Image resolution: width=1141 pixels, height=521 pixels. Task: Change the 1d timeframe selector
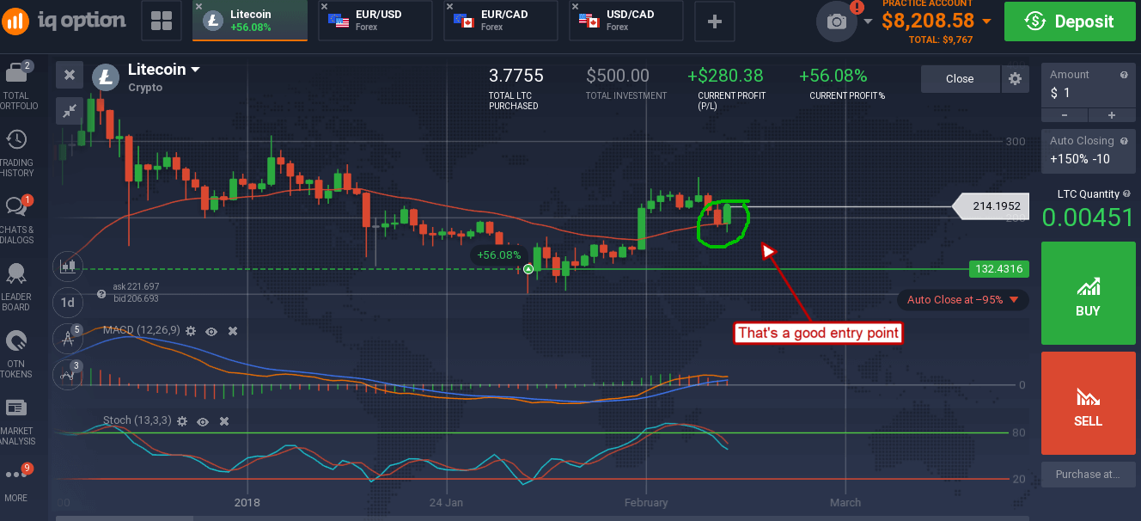click(x=67, y=303)
